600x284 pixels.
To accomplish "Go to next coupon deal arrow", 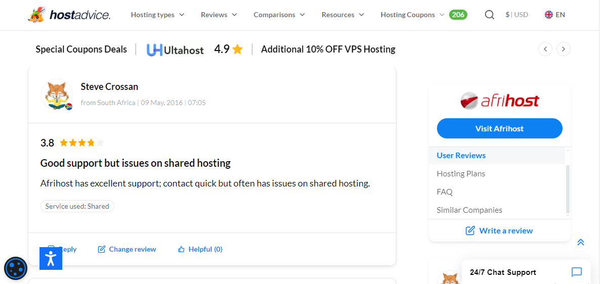I will (x=563, y=49).
